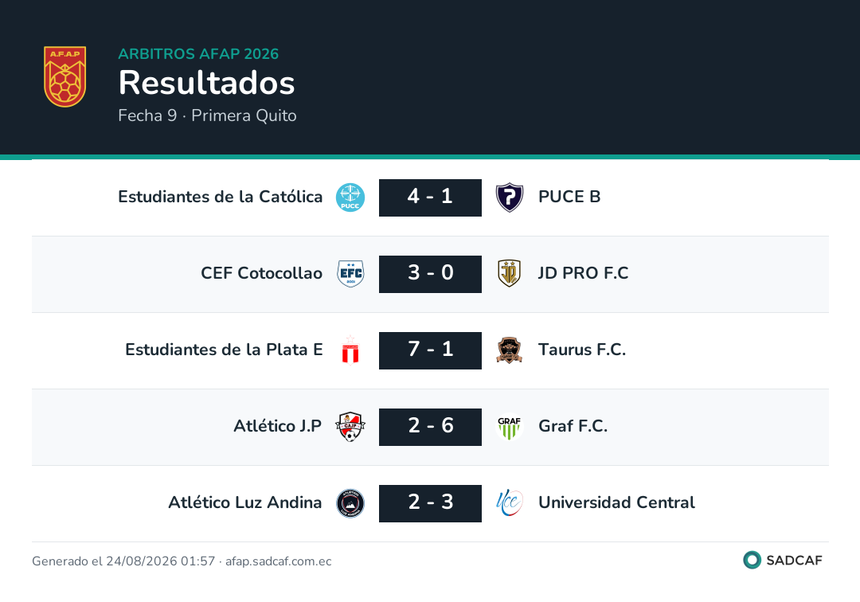This screenshot has width=860, height=602.
Task: Select the 3 - 0 score box
Action: point(431,274)
